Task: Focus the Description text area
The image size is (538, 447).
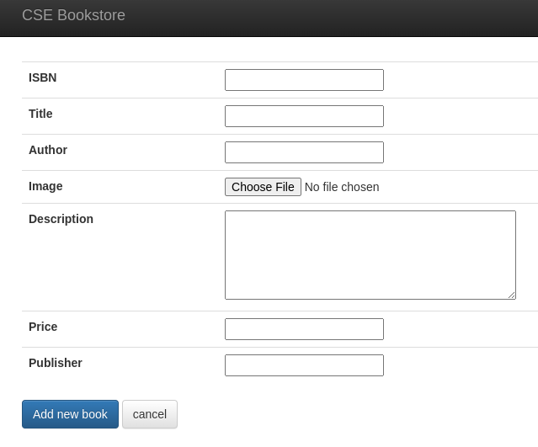Action: coord(370,255)
